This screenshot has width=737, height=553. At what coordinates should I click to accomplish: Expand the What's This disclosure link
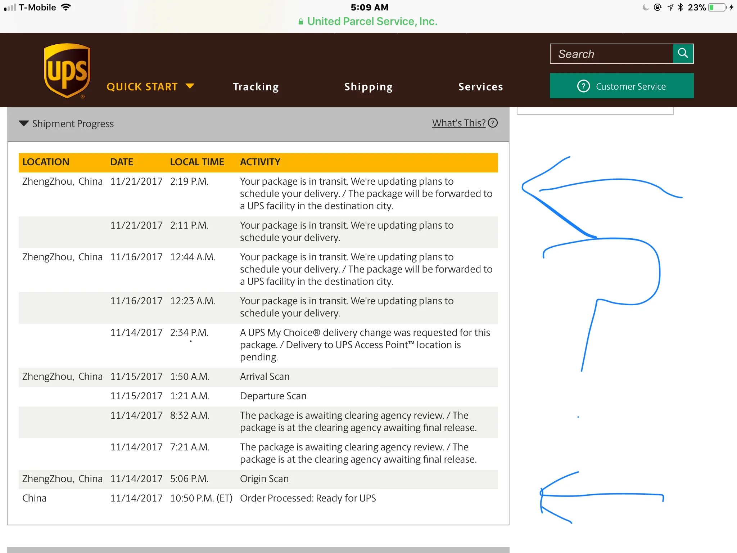tap(458, 122)
